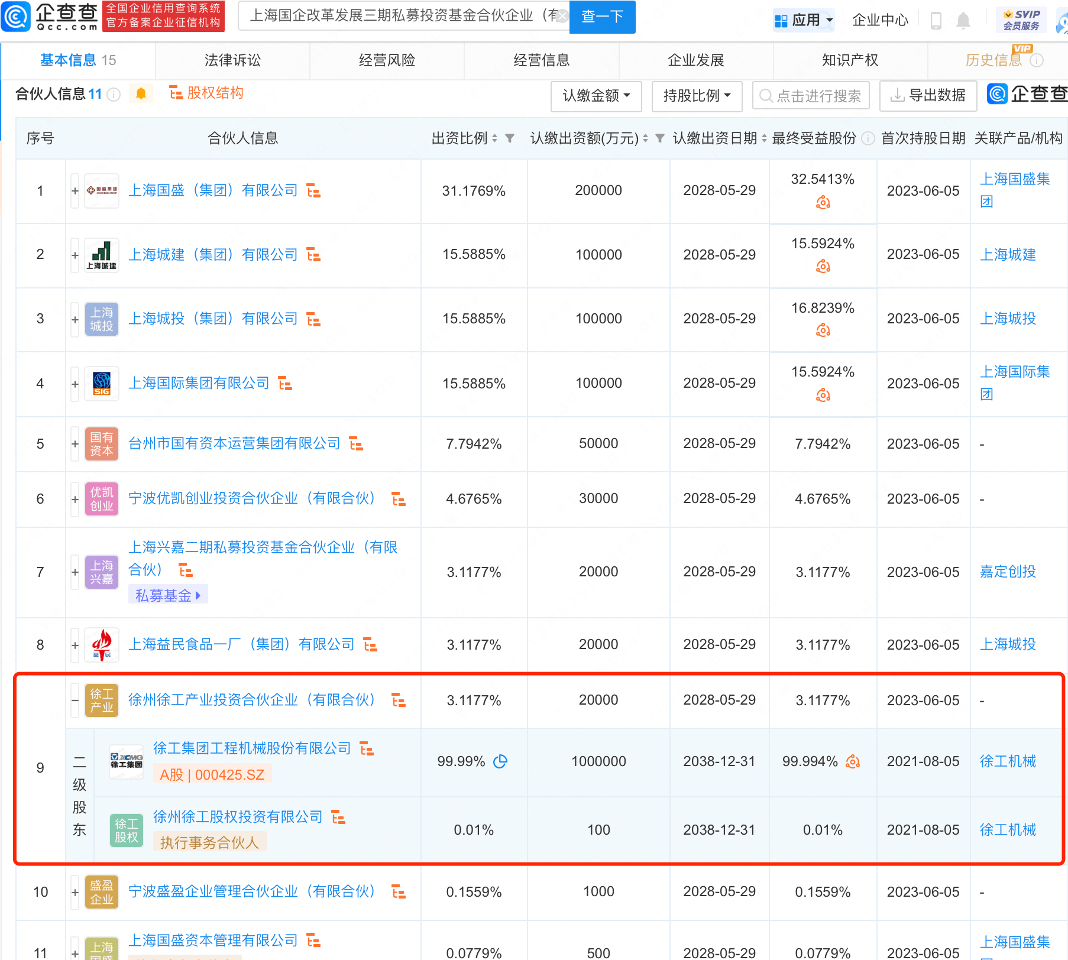Expand row 5 台州市国有资本运营集团 plus toggle
1068x960 pixels.
pos(75,444)
